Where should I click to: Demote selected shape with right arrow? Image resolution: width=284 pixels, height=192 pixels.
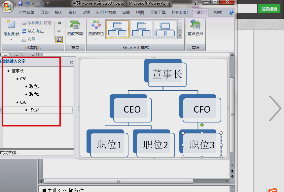(59, 31)
